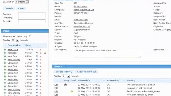Click Flag column header in History table
This screenshot has height=96, width=171.
click(x=67, y=81)
